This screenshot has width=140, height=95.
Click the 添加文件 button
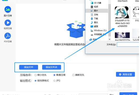tap(28, 67)
